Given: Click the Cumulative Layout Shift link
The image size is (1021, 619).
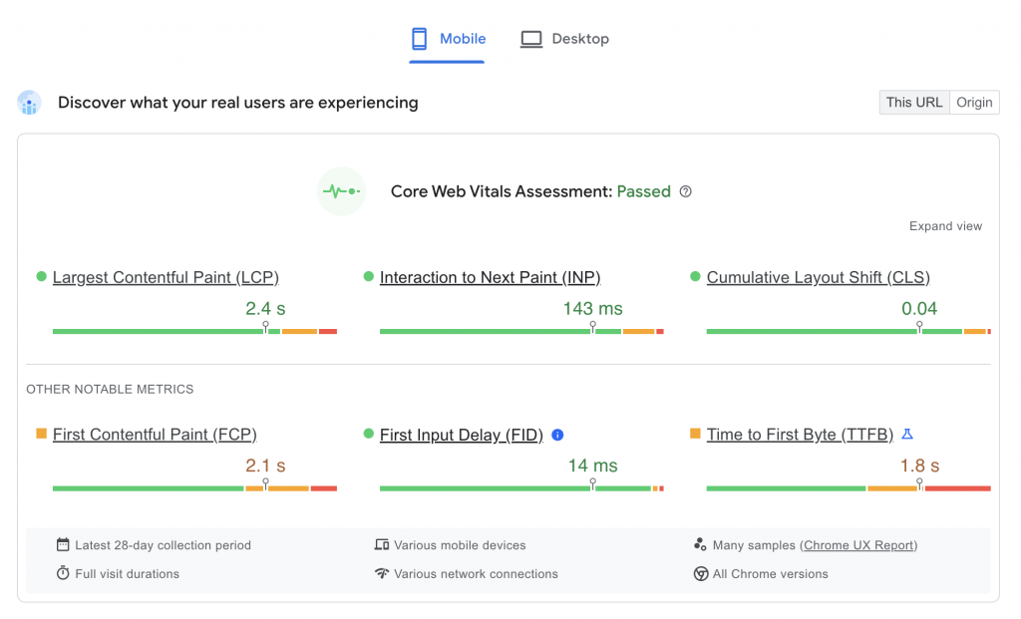Looking at the screenshot, I should [818, 277].
